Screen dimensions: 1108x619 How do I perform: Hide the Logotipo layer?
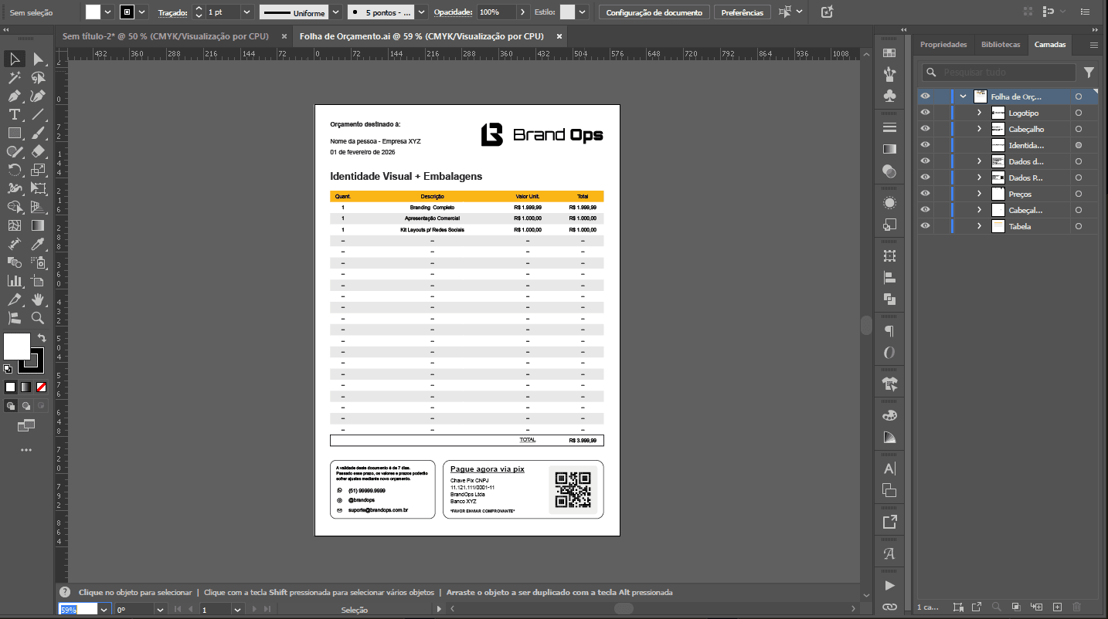[x=925, y=113]
